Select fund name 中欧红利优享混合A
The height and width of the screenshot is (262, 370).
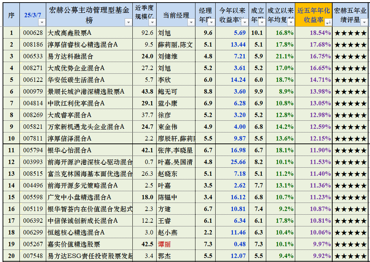(x=76, y=103)
